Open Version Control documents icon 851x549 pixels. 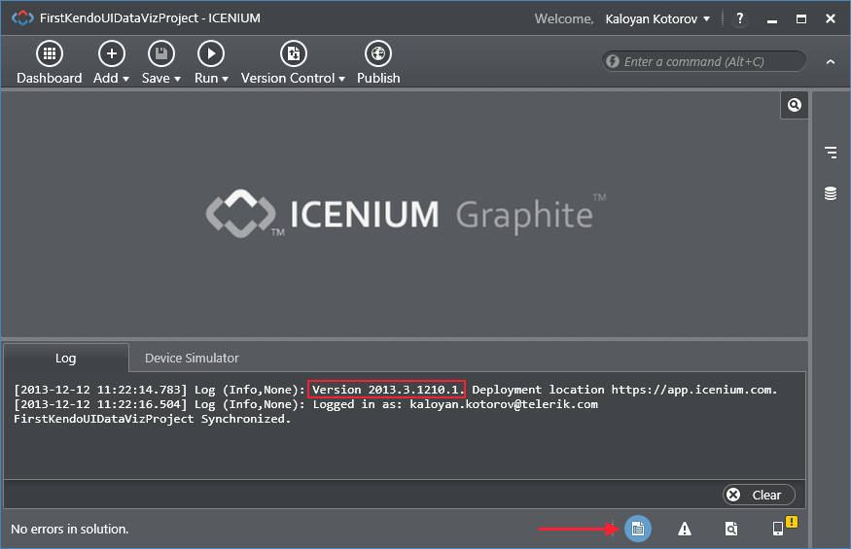(294, 53)
